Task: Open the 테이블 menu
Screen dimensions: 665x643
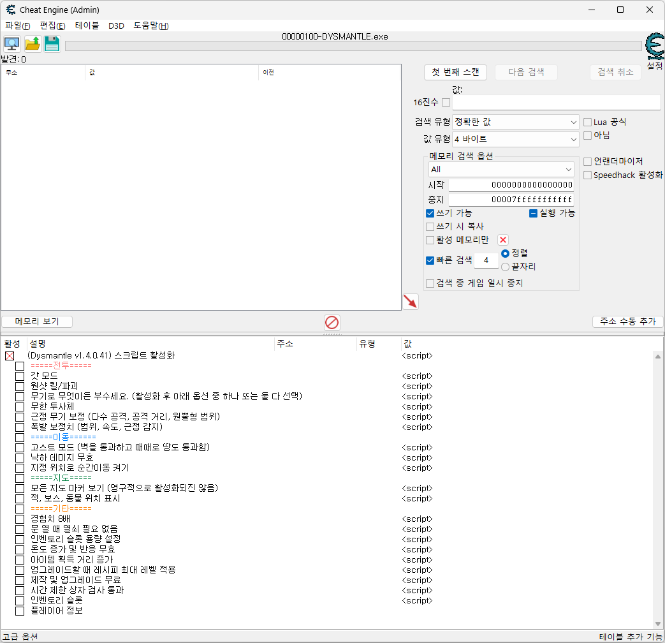Action: click(87, 26)
